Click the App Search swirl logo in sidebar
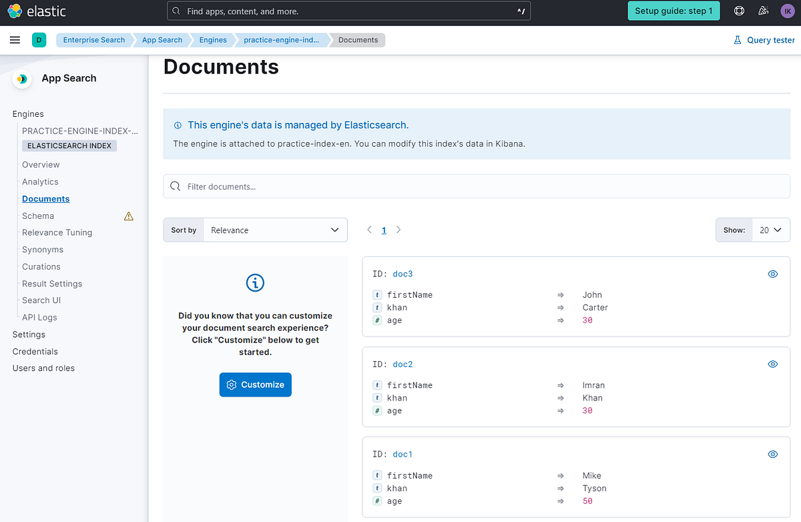 tap(22, 79)
